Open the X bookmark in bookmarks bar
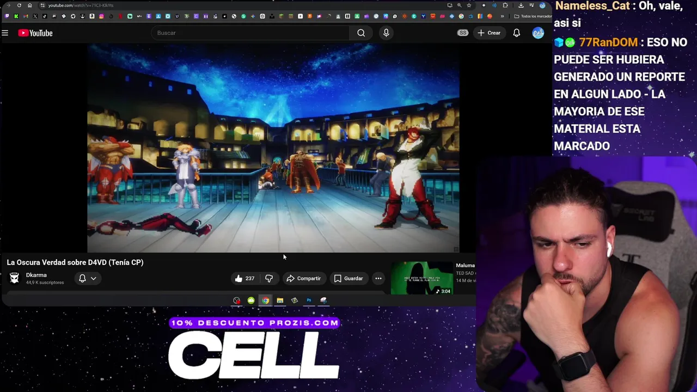This screenshot has width=697, height=392. tap(35, 16)
